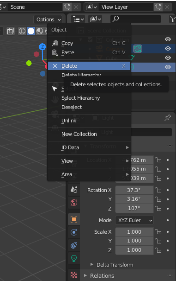Open the outliner editor type dropdown
This screenshot has width=176, height=281.
[78, 19]
